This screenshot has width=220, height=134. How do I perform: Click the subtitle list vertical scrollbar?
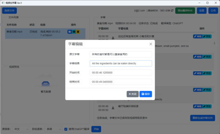point(214,43)
